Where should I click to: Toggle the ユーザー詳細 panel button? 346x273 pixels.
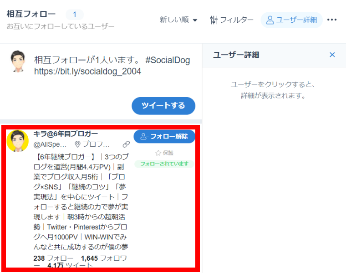pos(291,20)
